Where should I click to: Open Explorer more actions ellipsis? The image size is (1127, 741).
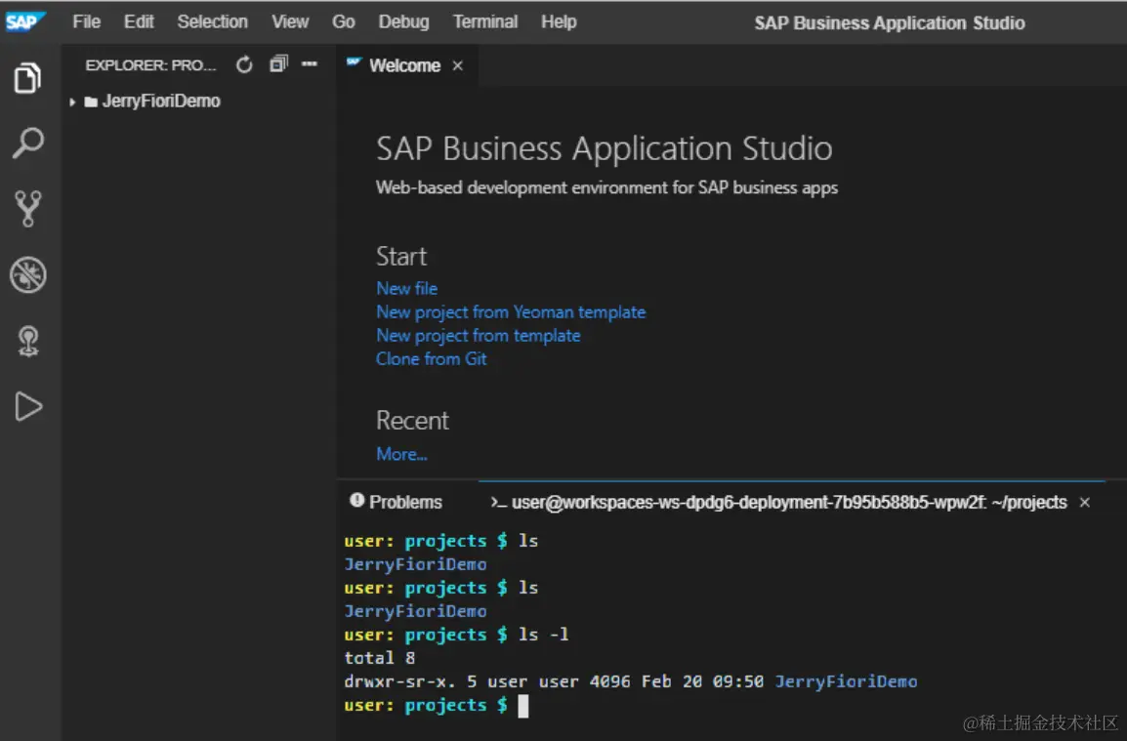pyautogui.click(x=310, y=64)
